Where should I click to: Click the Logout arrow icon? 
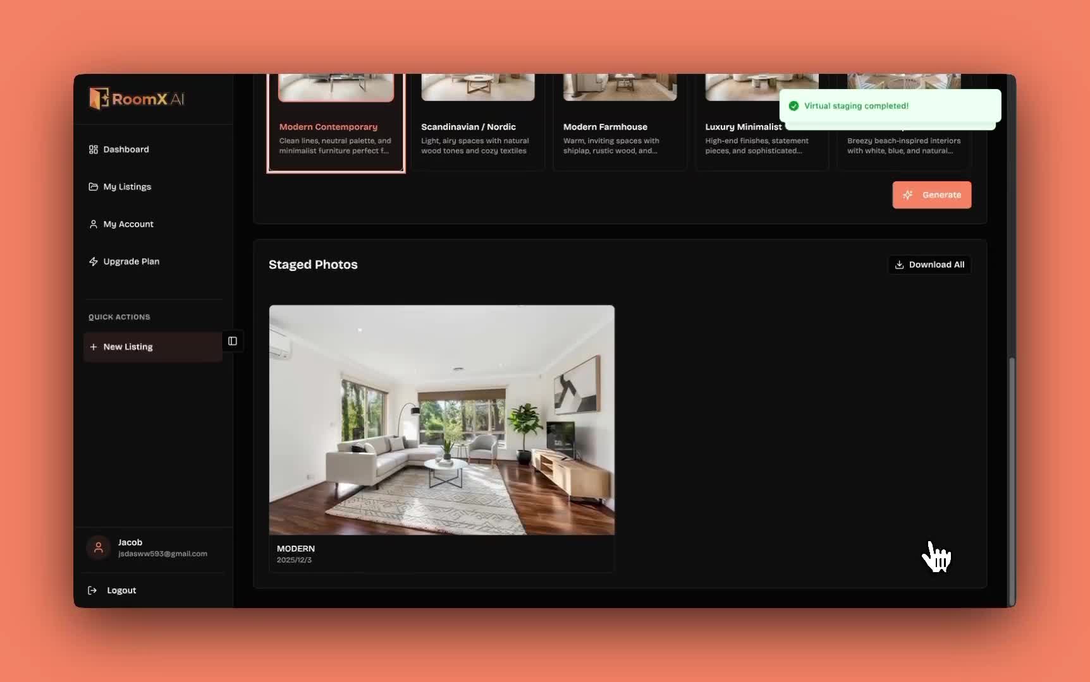[x=92, y=590]
